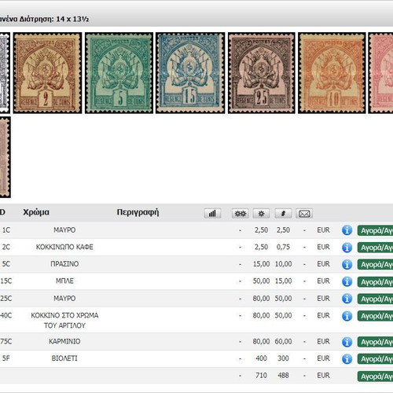The height and width of the screenshot is (393, 393).
Task: Click the Χρώμα column header
Action: (x=36, y=212)
